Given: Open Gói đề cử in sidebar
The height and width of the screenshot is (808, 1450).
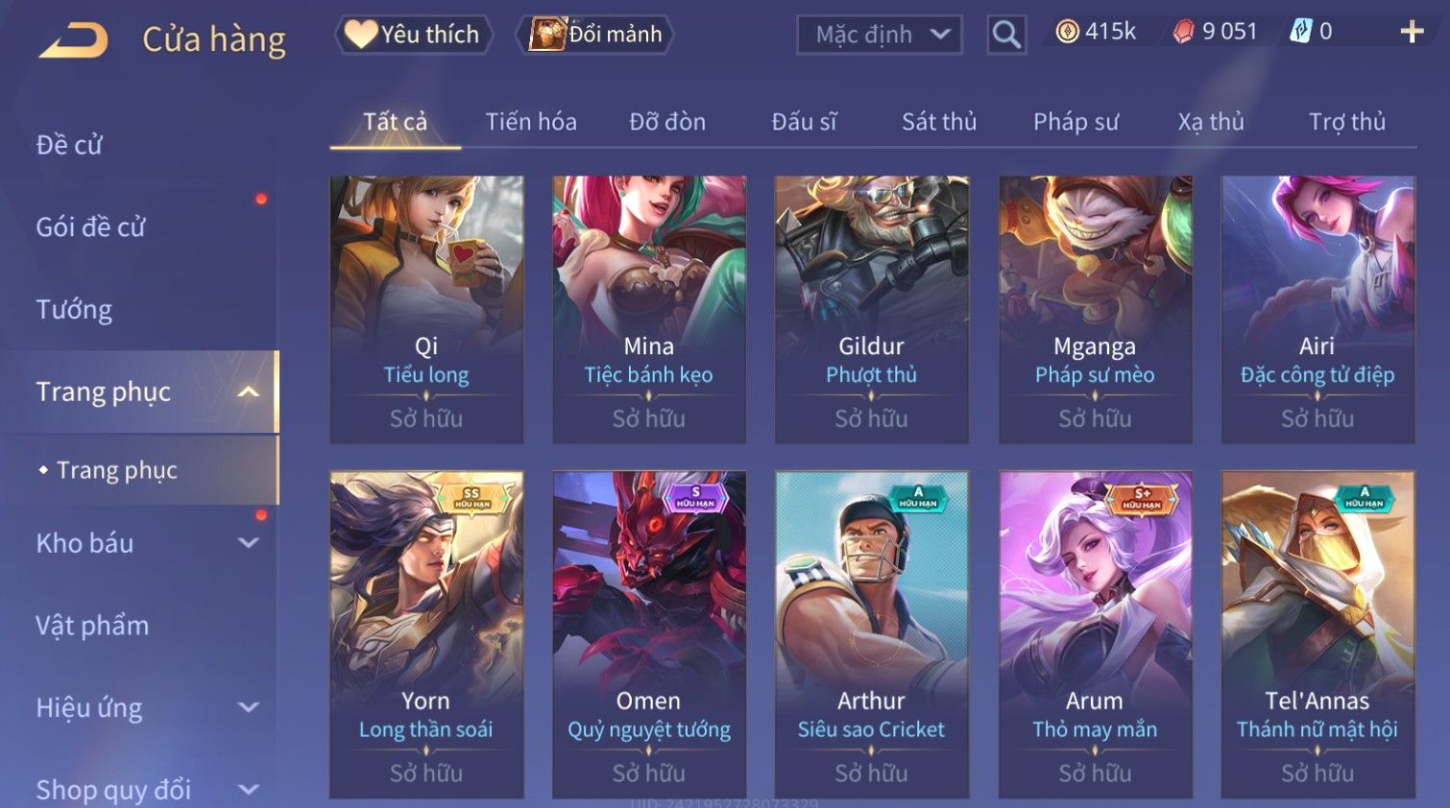Looking at the screenshot, I should coord(90,227).
